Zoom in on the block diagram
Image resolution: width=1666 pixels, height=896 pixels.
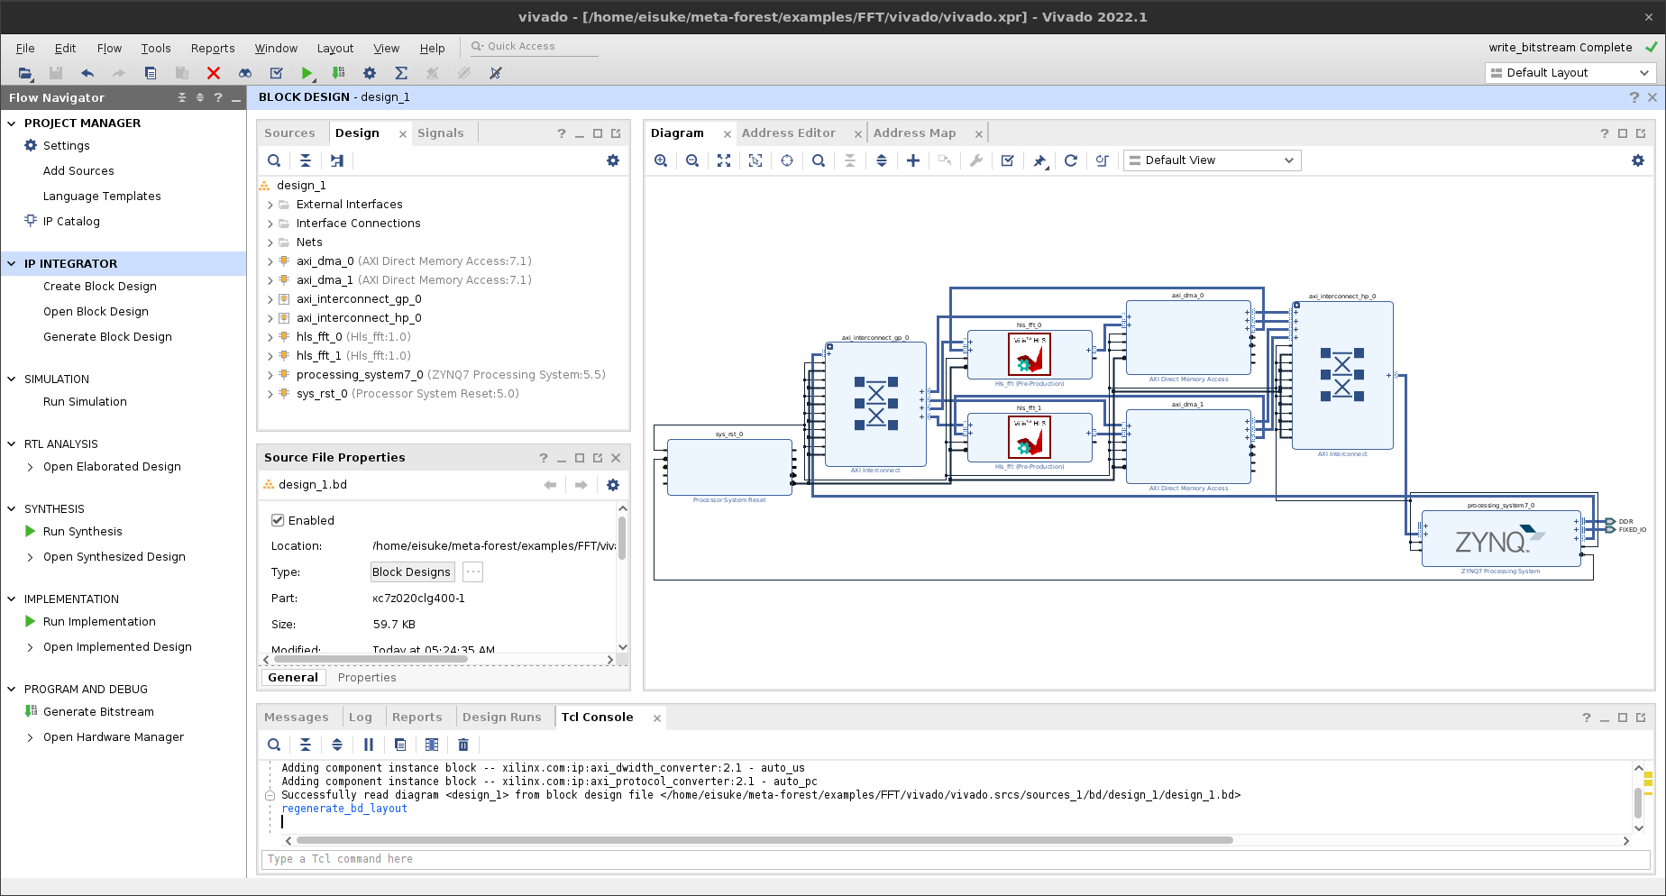661,160
